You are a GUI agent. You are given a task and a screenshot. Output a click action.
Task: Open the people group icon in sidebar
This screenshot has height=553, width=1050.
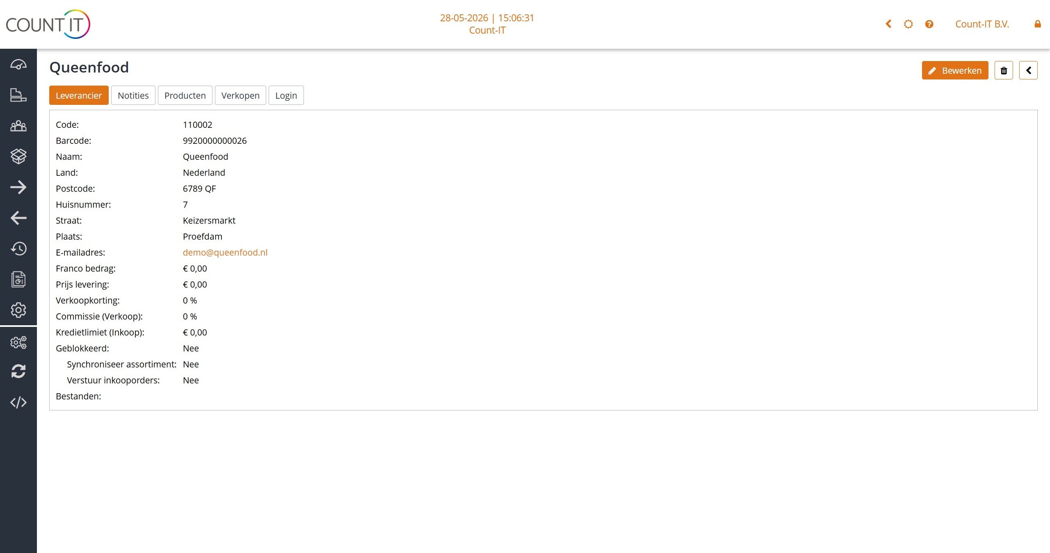[x=18, y=126]
